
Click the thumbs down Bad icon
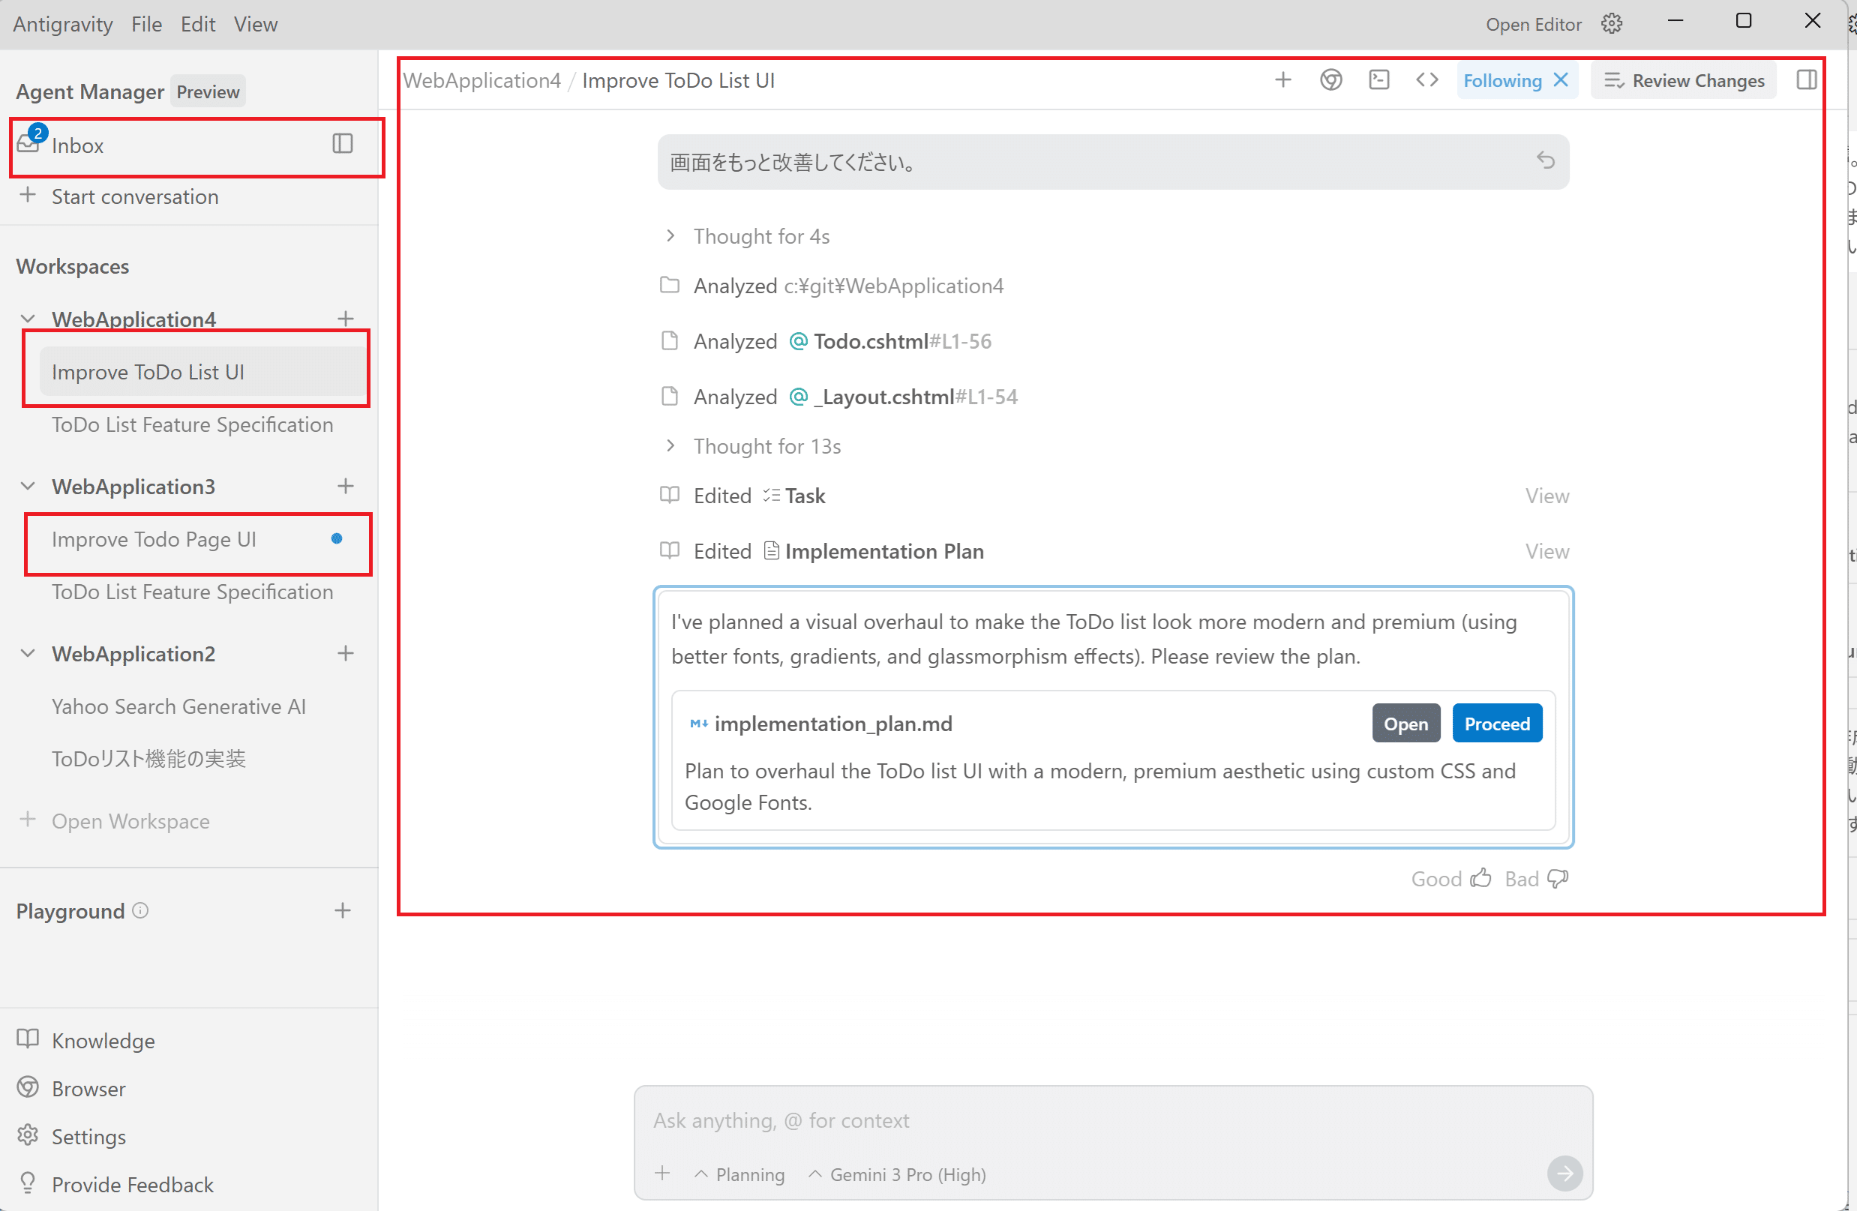click(x=1558, y=879)
